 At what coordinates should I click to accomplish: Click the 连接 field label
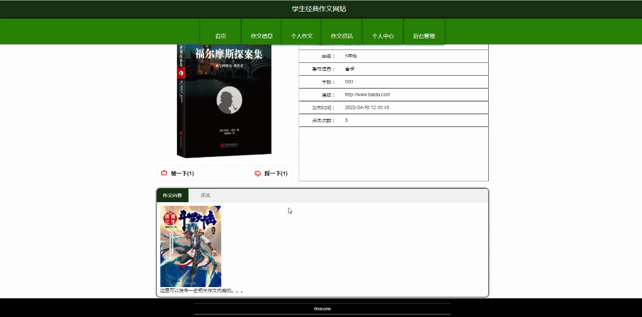[328, 95]
